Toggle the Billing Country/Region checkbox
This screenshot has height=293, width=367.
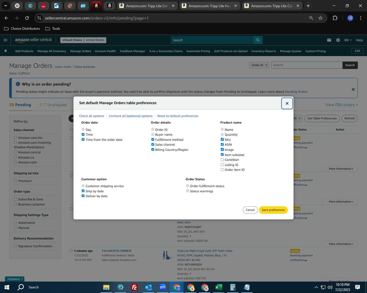coord(153,150)
